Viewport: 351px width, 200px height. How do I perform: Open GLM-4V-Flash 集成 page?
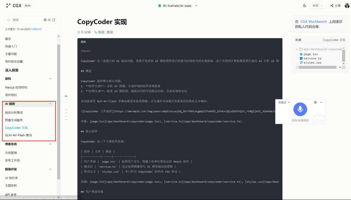18,135
